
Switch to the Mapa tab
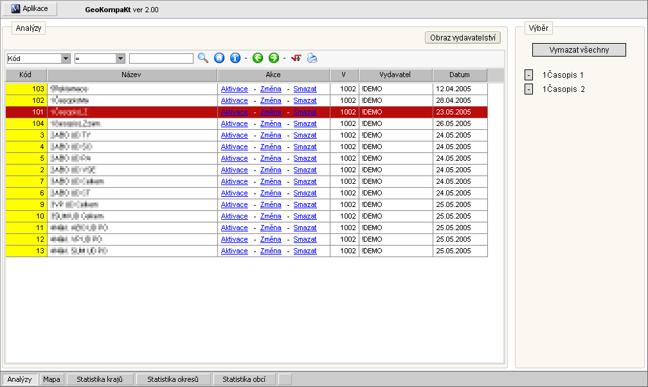[51, 379]
